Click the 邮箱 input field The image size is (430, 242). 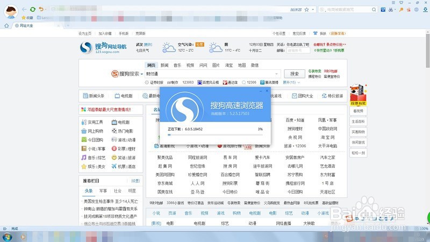298,51
